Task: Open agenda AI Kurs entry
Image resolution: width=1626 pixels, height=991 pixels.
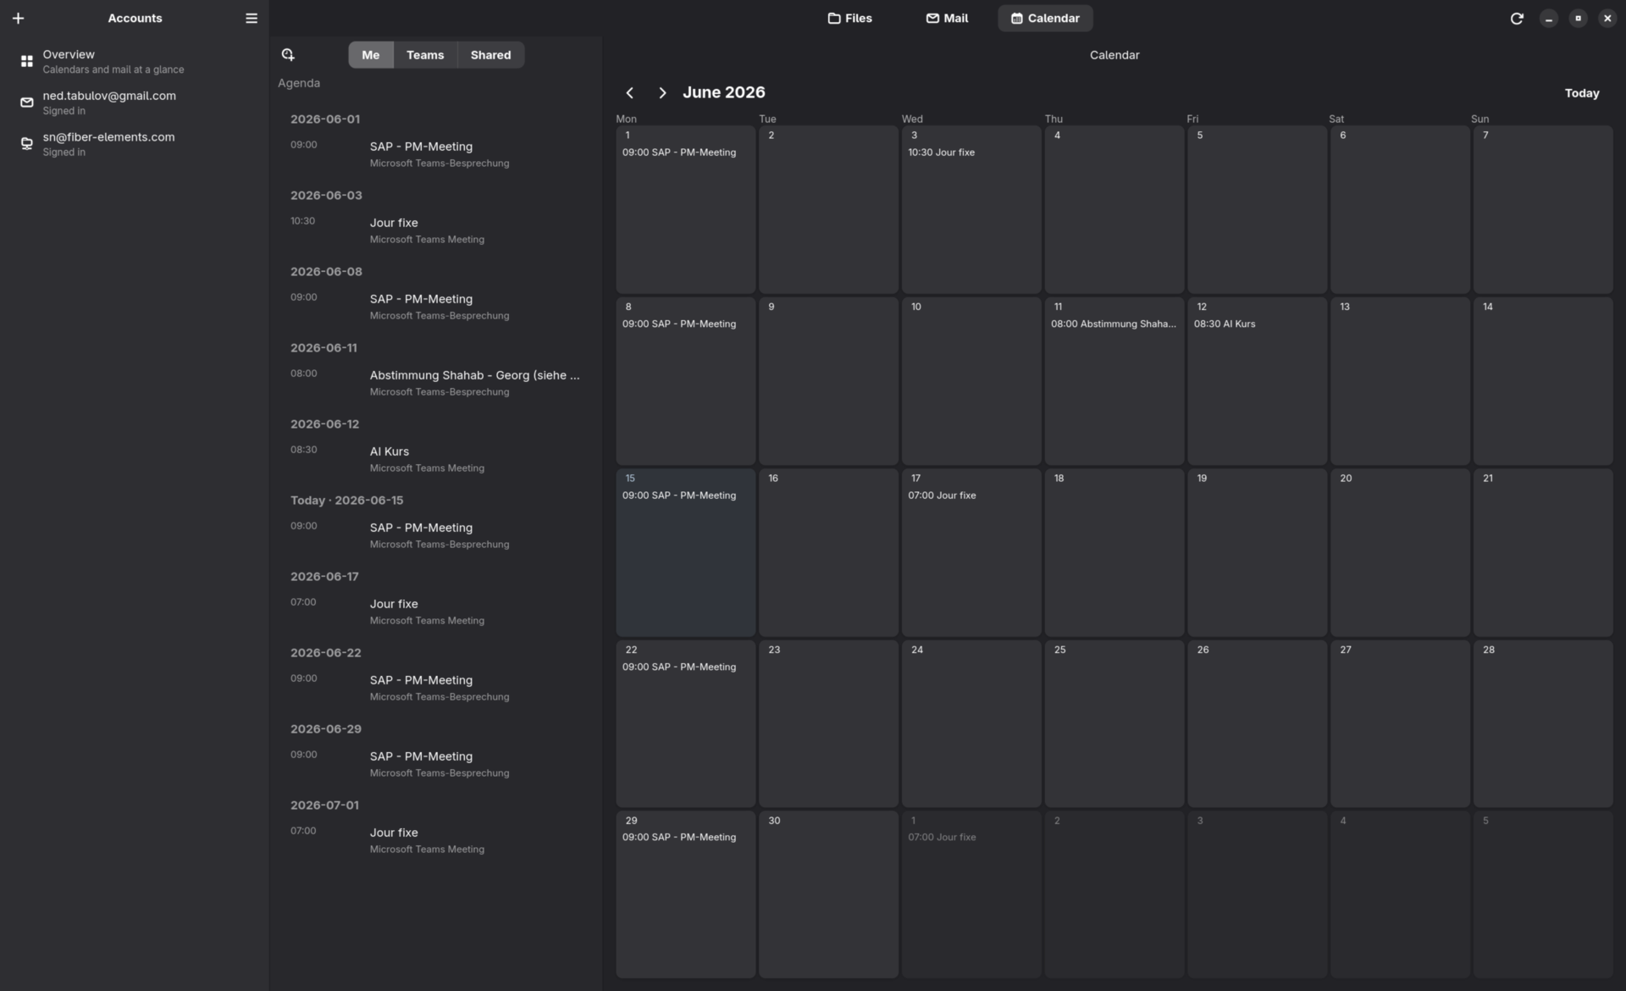Action: click(435, 458)
